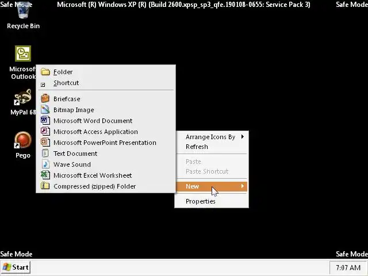Click the Recycle Bin label text
This screenshot has height=276, width=368.
(x=23, y=26)
